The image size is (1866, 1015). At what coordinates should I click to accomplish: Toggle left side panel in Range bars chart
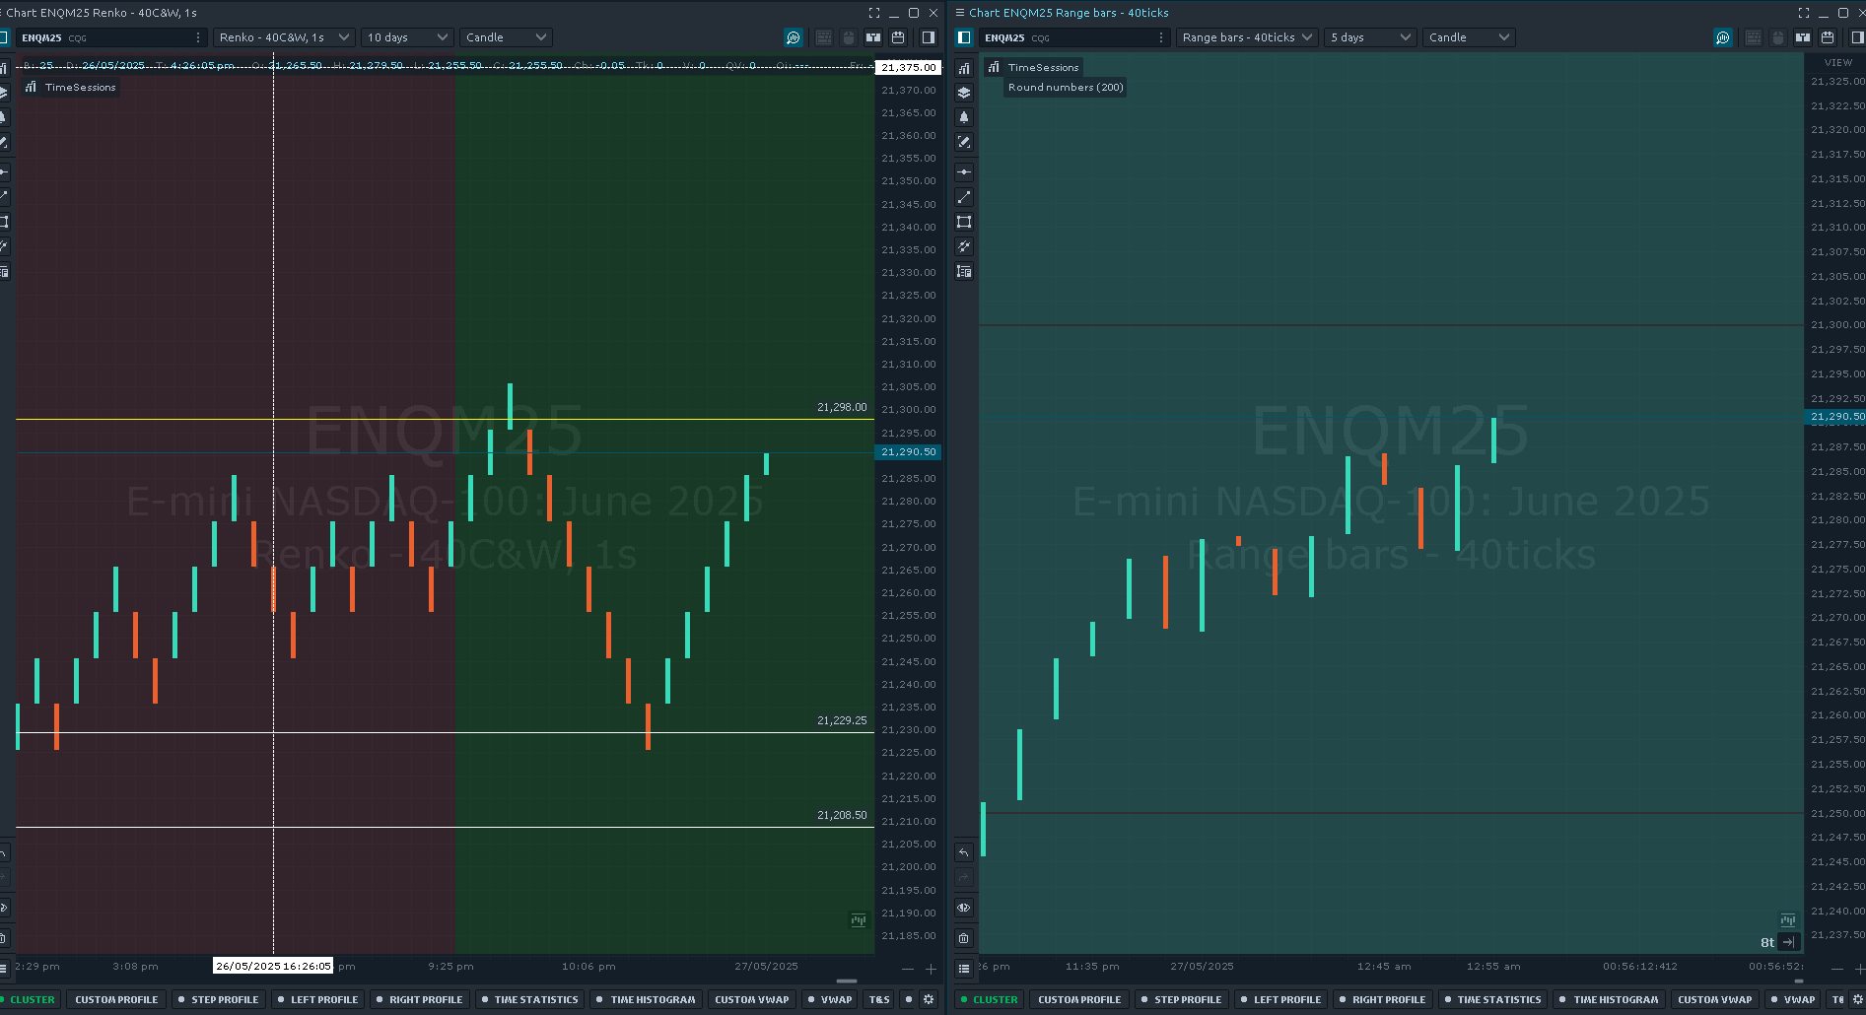964,37
